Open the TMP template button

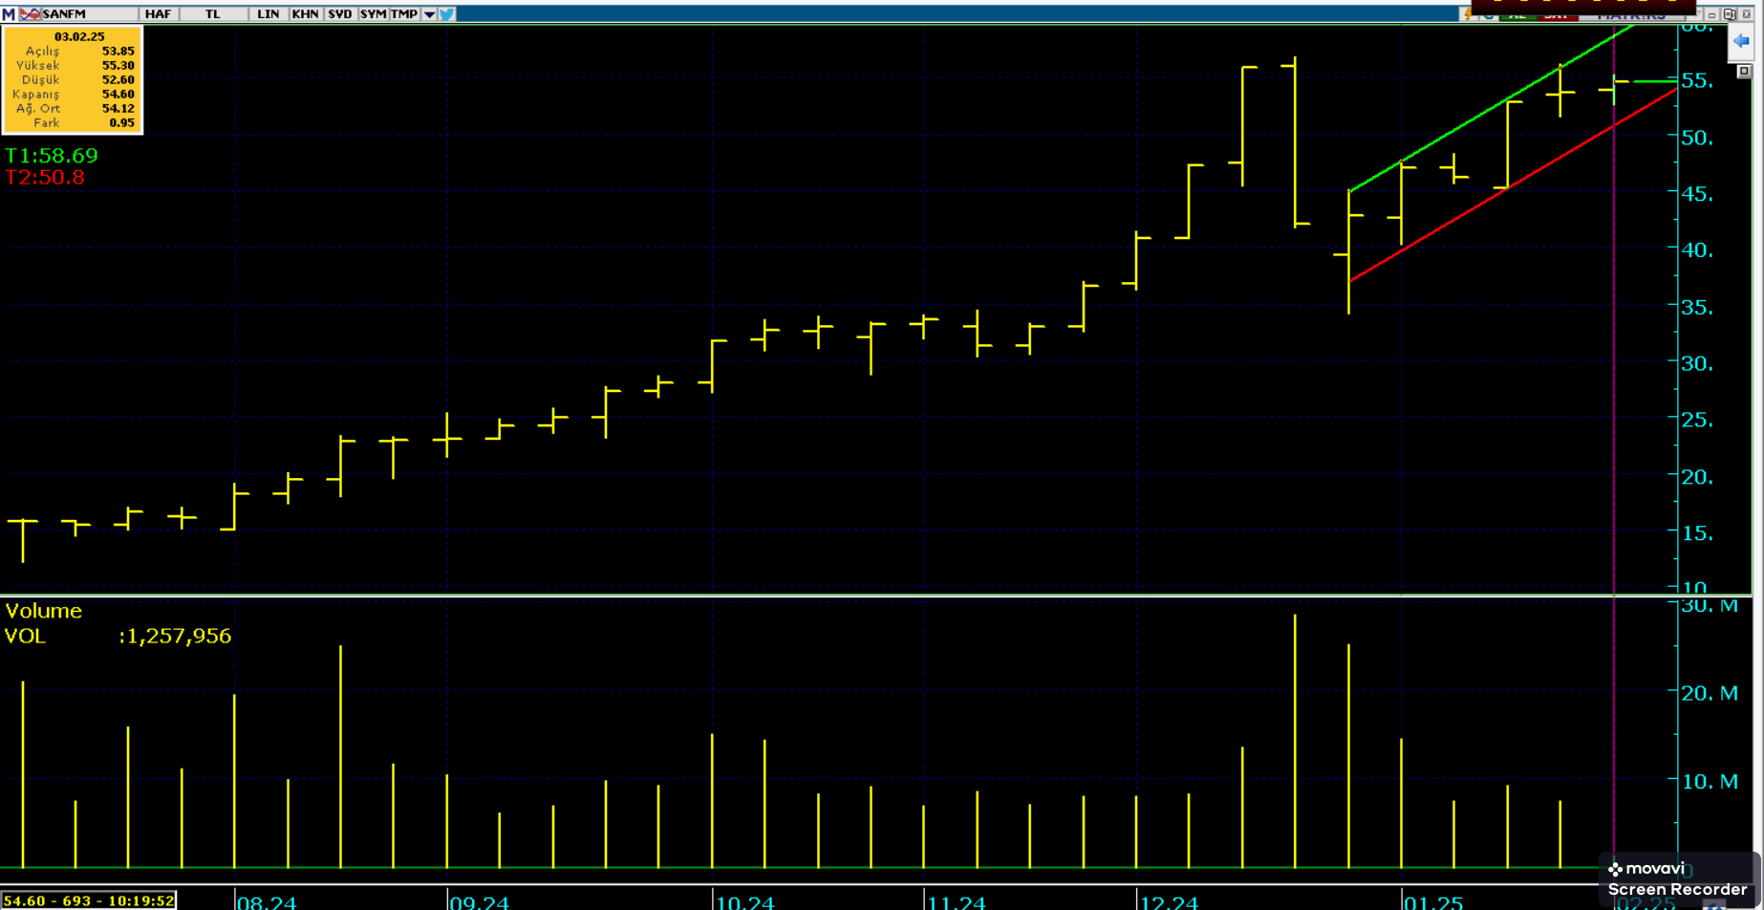[x=404, y=14]
